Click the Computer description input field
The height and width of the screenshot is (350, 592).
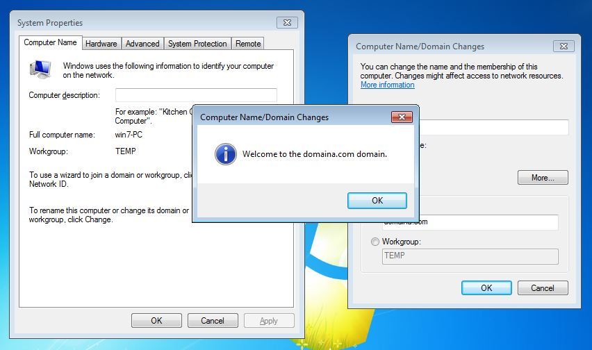[196, 95]
